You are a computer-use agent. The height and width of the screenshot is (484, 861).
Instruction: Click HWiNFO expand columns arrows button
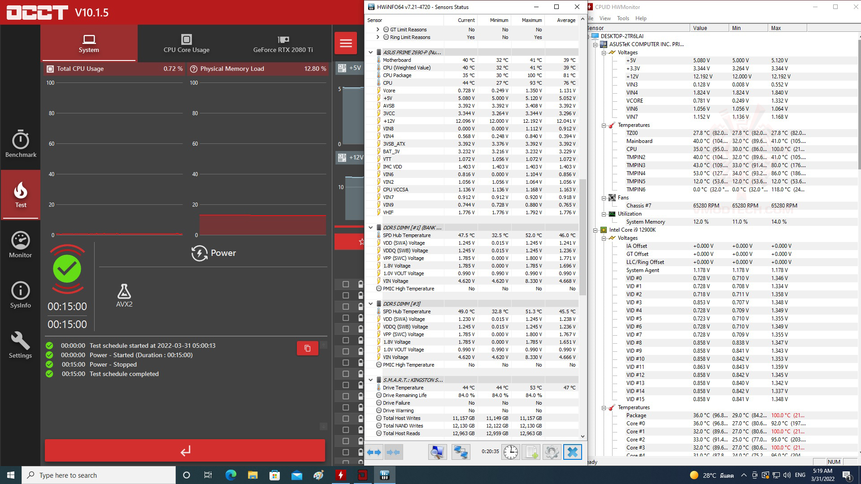374,452
